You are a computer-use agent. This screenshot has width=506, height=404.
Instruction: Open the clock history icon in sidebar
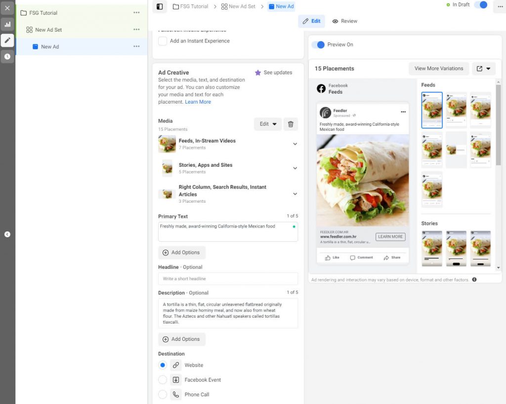[x=7, y=57]
